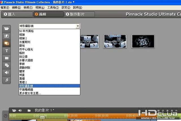Pick '明星' from the theme list
The width and height of the screenshot is (181, 121).
pyautogui.click(x=49, y=75)
